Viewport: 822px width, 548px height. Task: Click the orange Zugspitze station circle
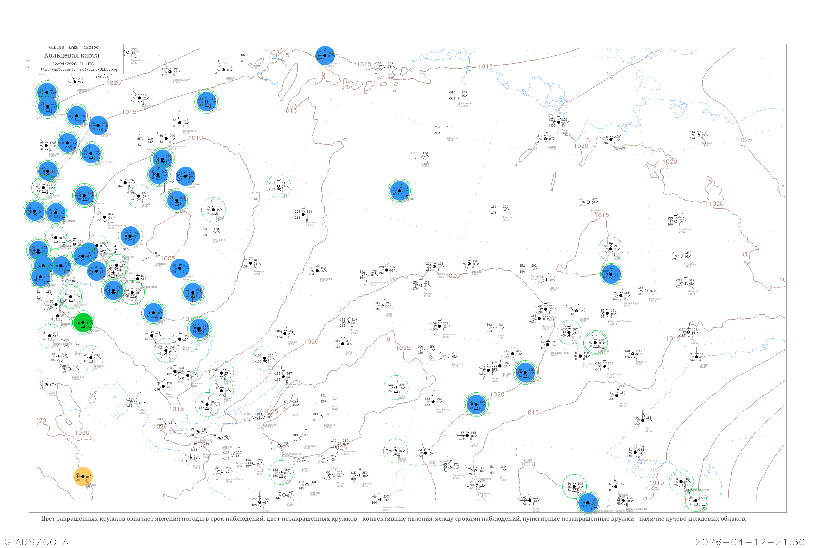(x=83, y=477)
